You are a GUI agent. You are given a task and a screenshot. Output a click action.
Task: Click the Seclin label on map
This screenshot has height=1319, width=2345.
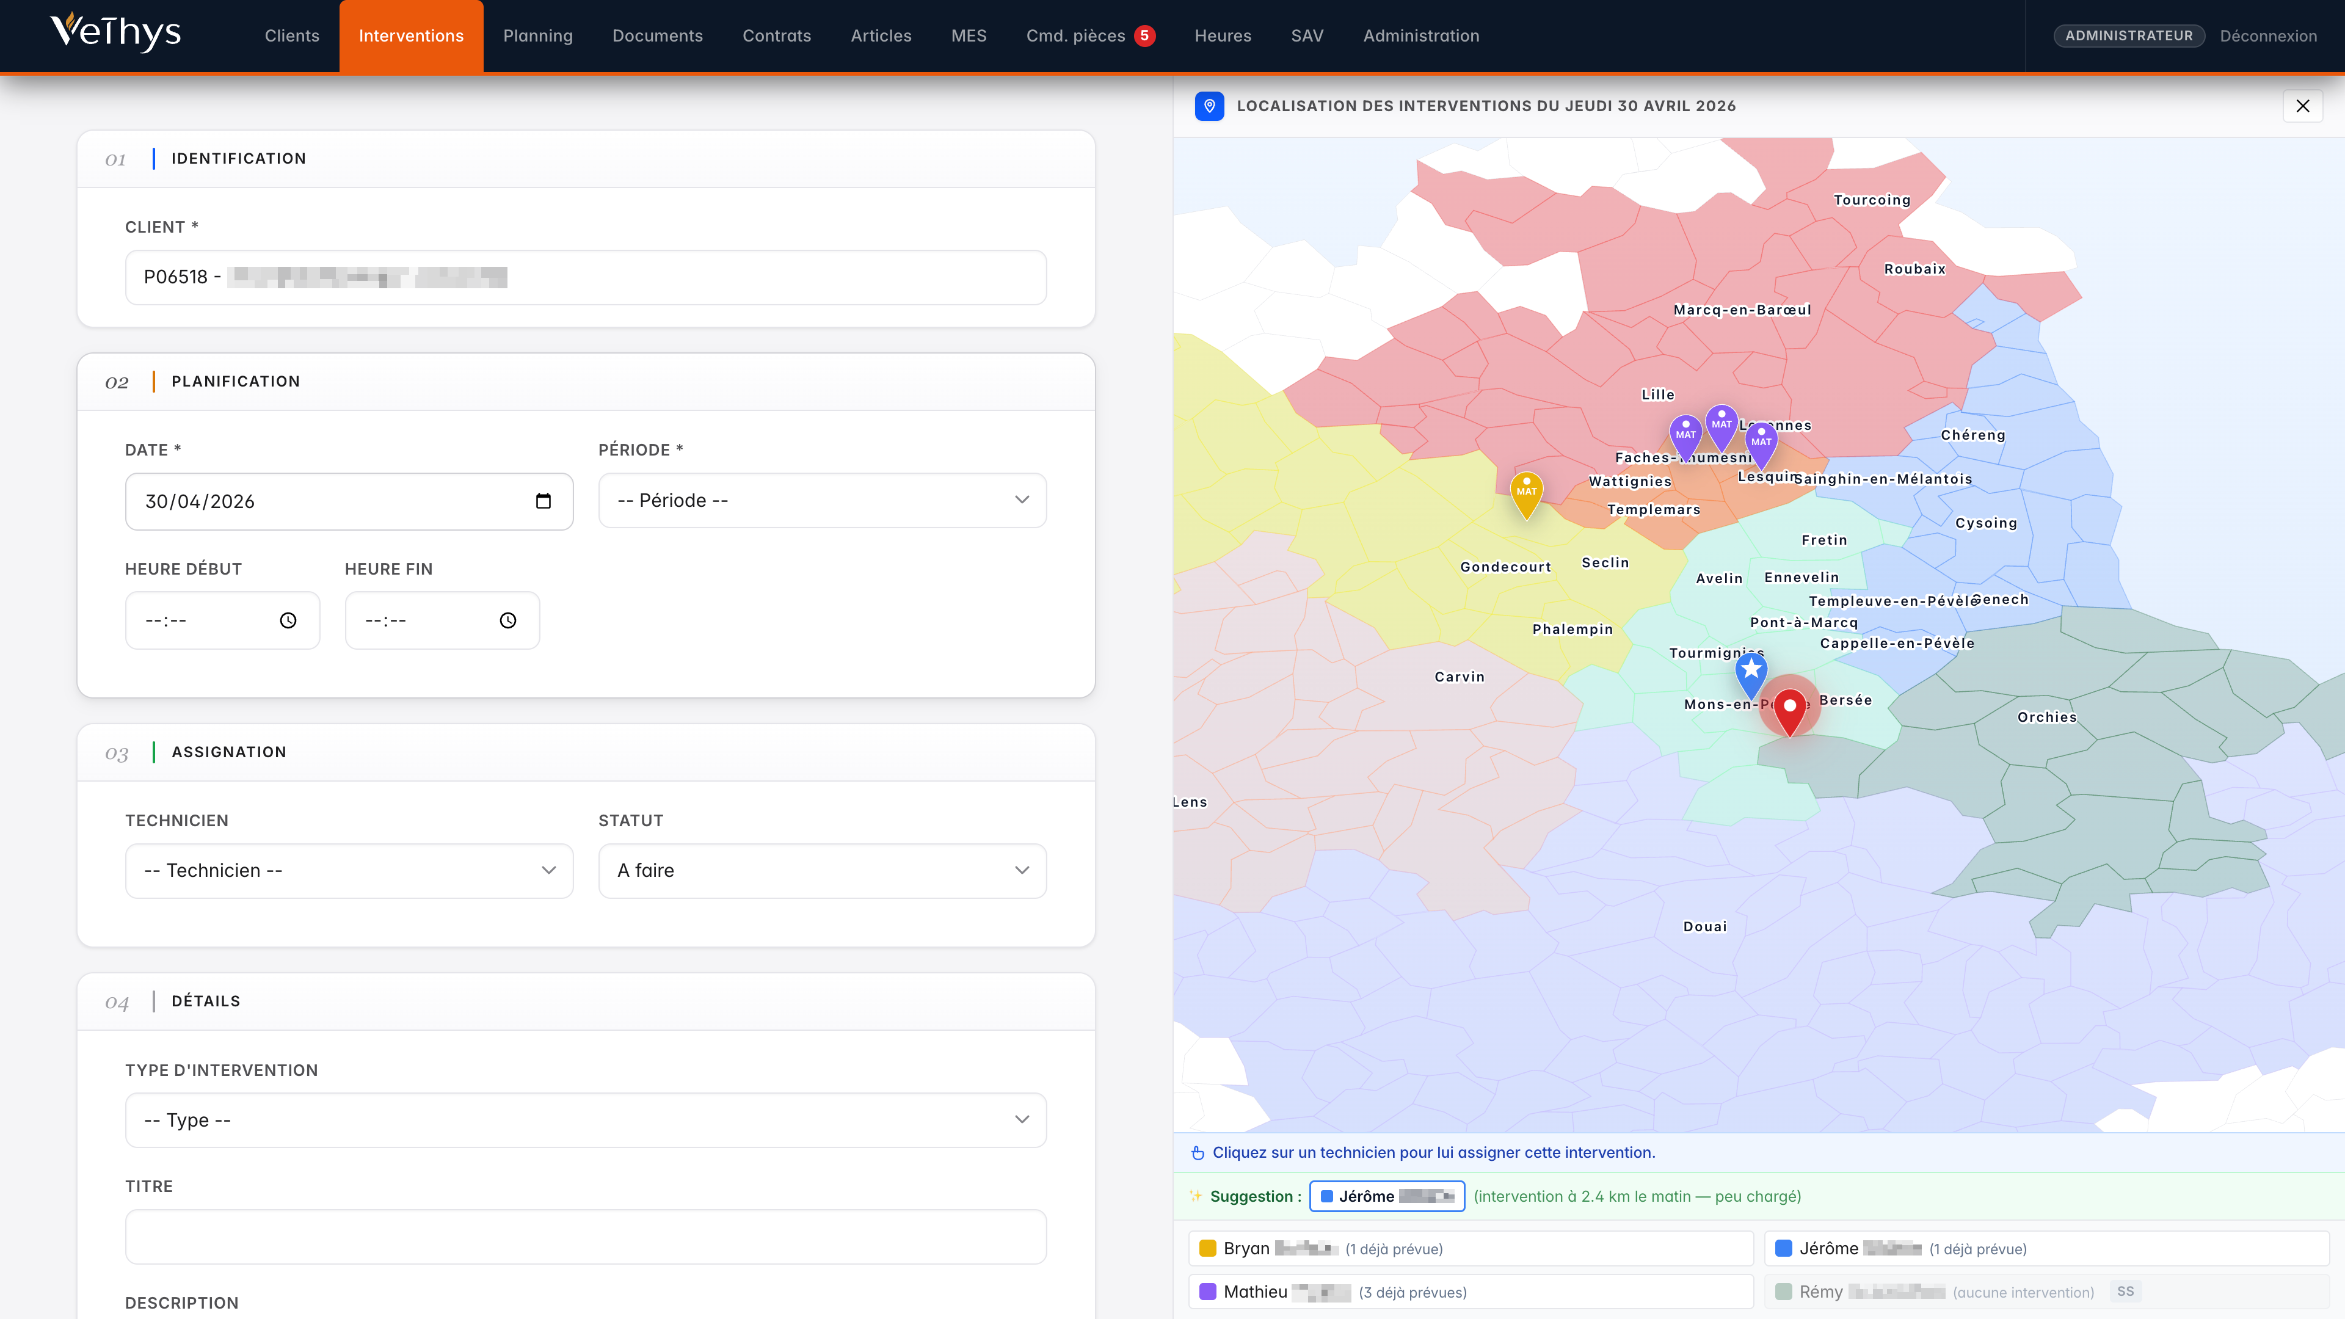pos(1605,562)
